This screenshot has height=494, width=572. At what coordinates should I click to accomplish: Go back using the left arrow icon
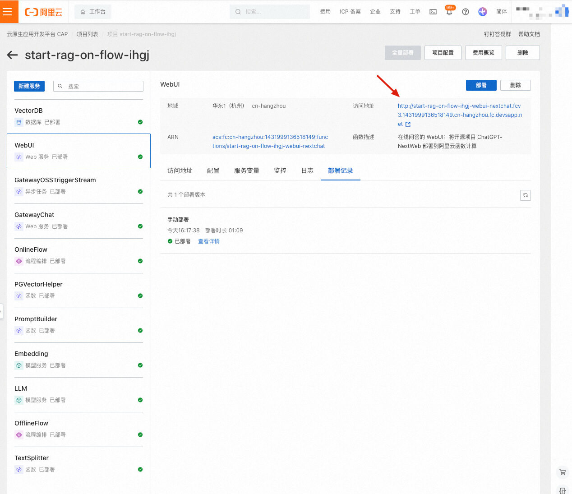coord(12,55)
